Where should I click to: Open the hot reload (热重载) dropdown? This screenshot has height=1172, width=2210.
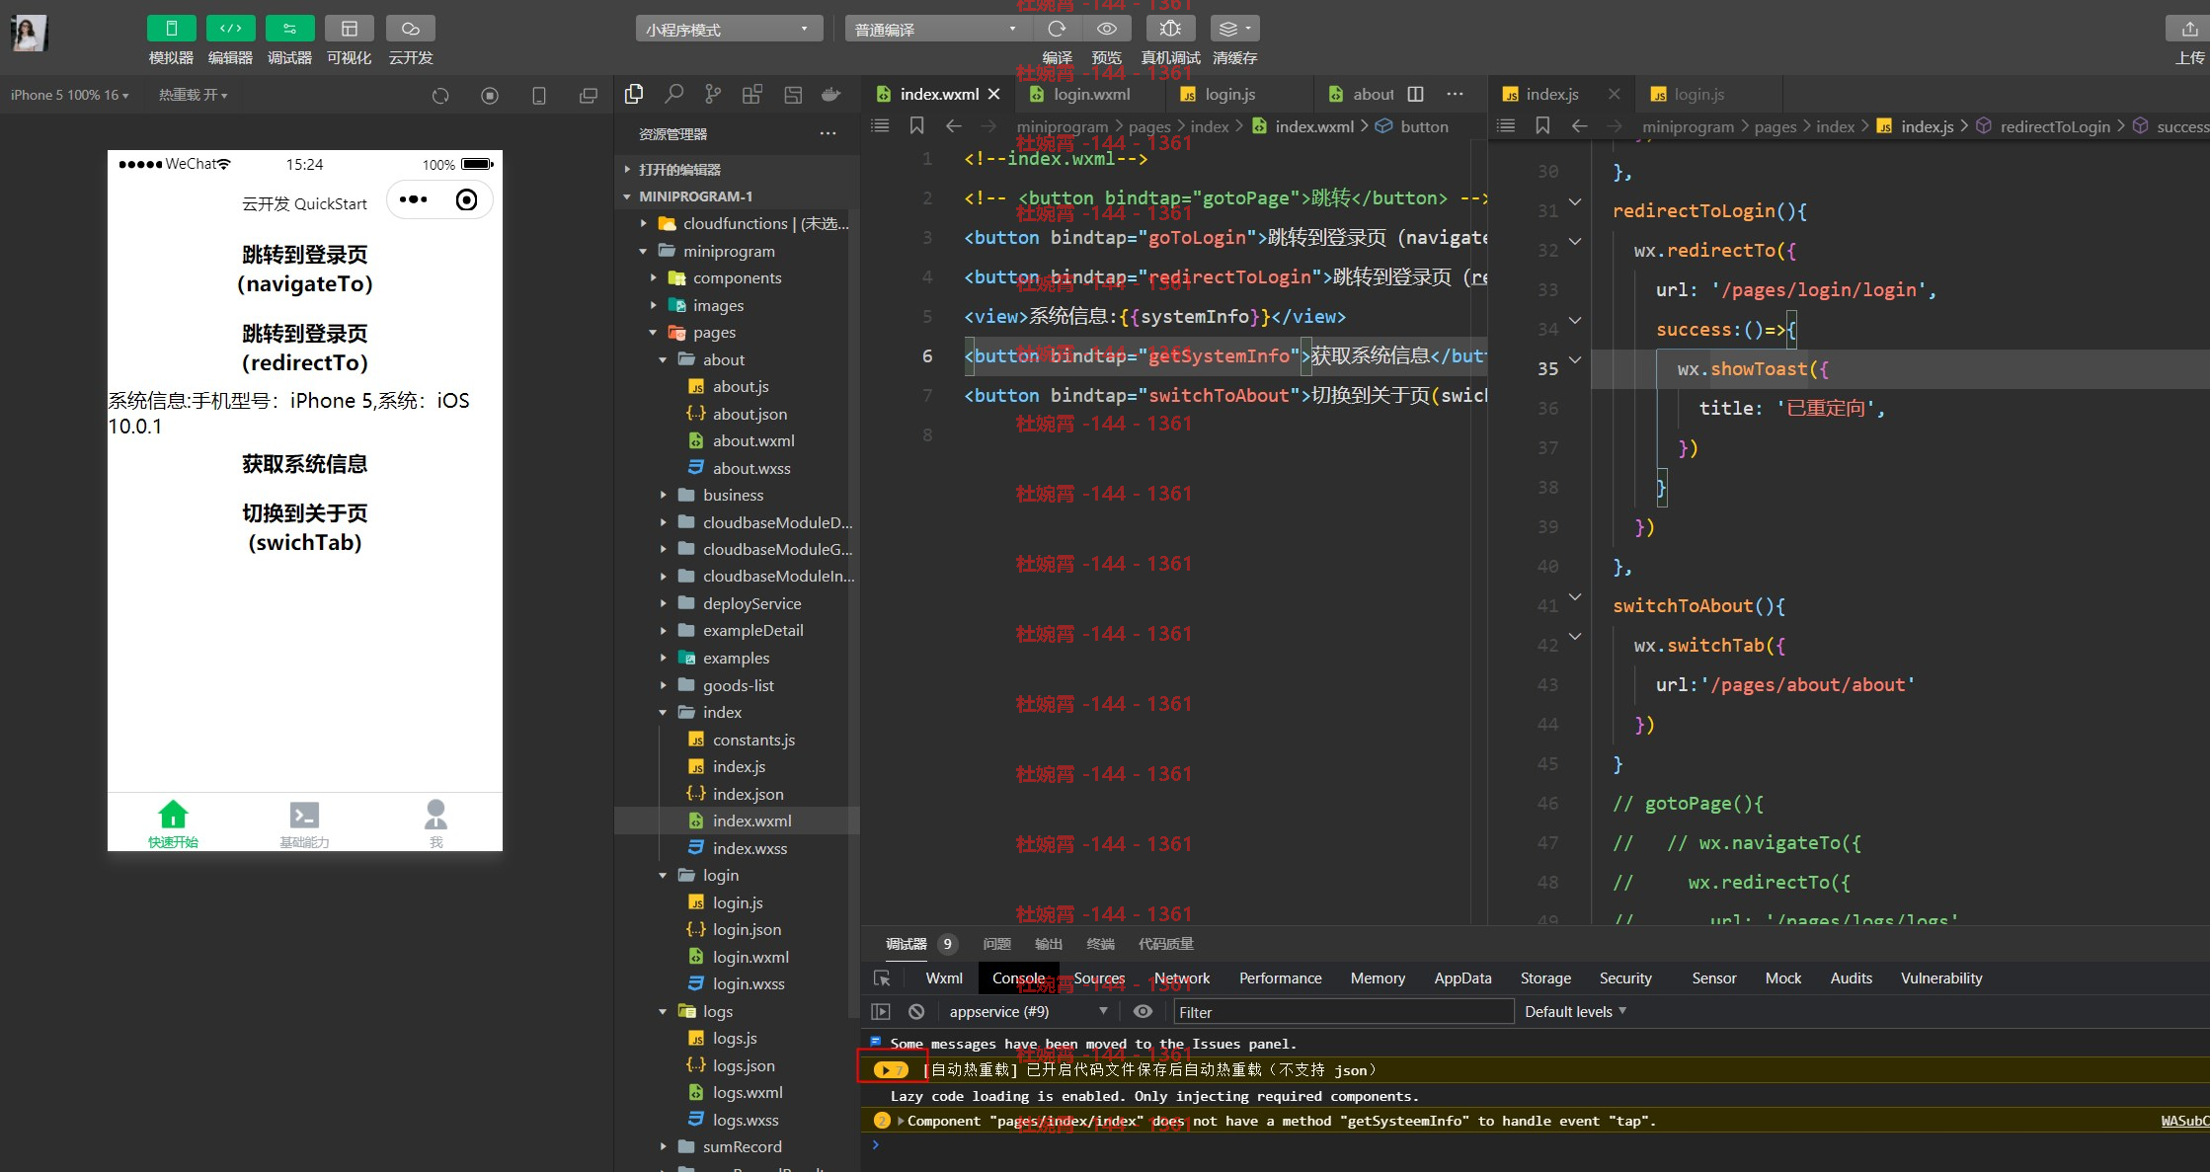pyautogui.click(x=194, y=95)
